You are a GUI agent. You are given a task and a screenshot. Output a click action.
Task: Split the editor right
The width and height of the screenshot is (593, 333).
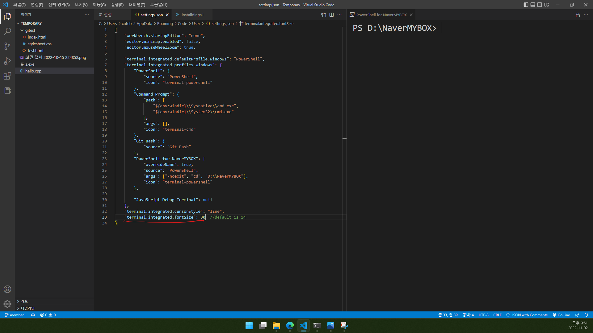point(331,15)
